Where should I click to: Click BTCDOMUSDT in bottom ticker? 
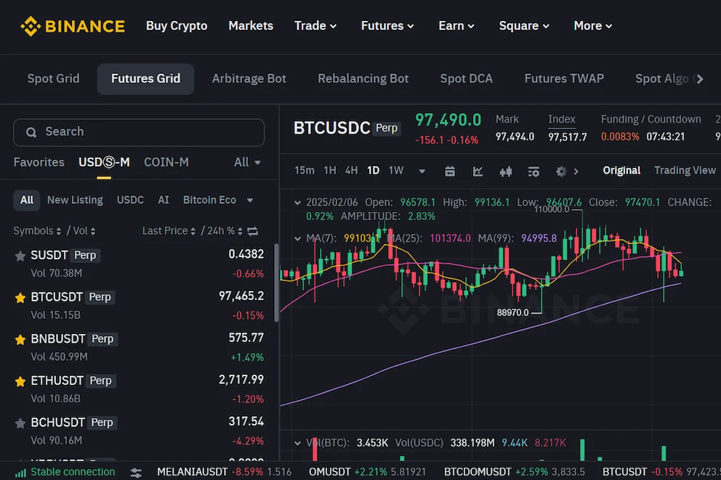click(478, 472)
